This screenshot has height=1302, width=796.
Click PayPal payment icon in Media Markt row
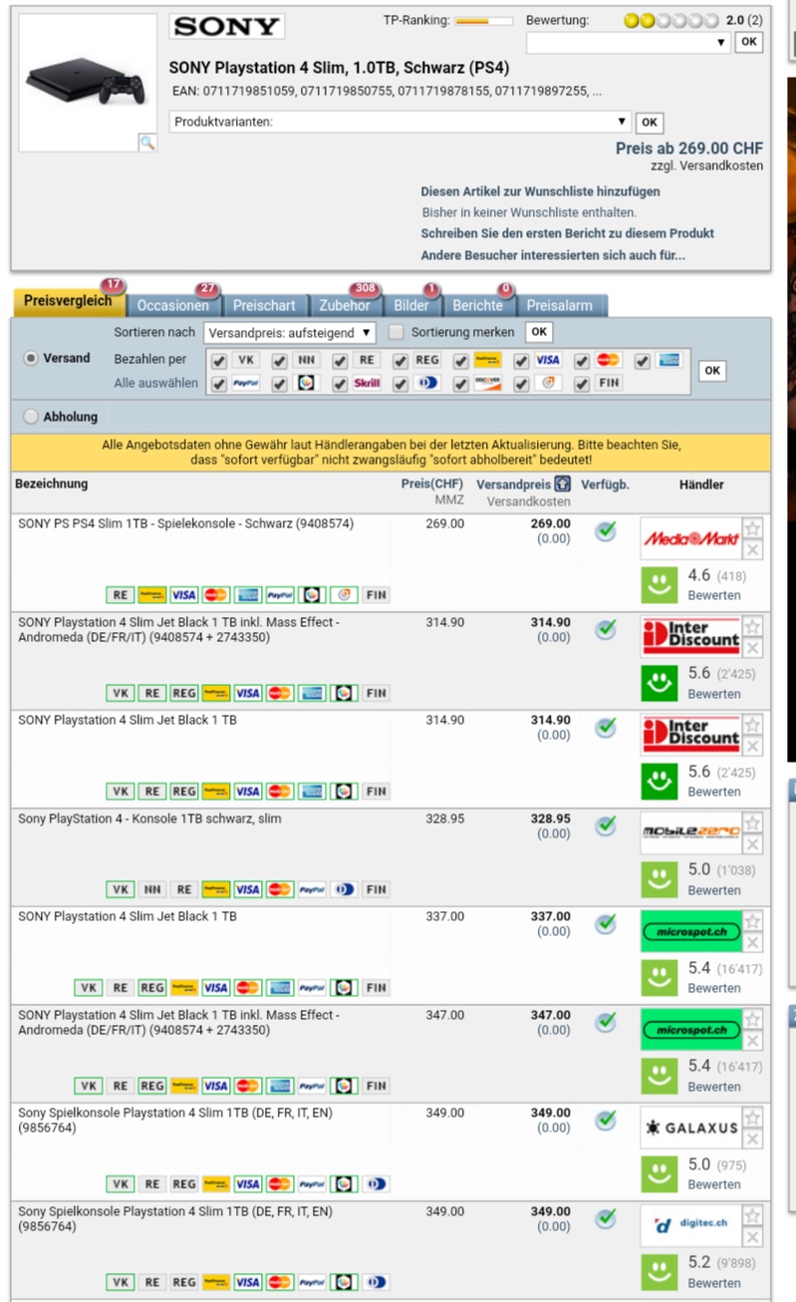[x=281, y=595]
